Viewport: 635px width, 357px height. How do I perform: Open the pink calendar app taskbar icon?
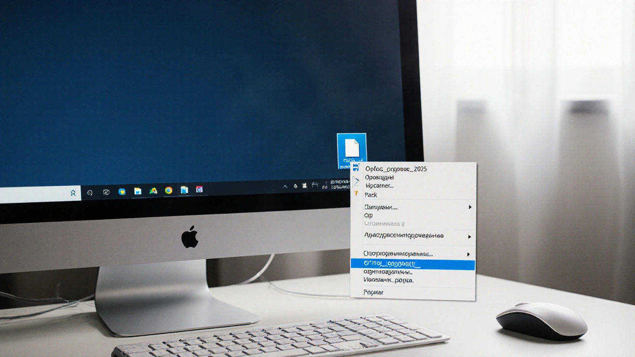point(199,189)
